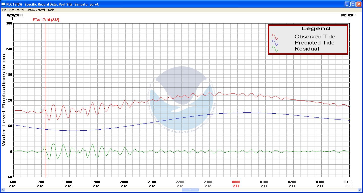The image size is (363, 193).
Task: Click the 60 y-axis value
Action: pyautogui.click(x=10, y=126)
